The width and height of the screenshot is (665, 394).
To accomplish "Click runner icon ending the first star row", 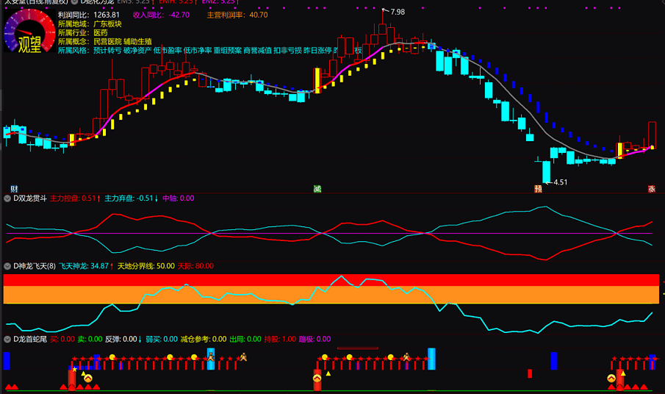I will point(243,357).
